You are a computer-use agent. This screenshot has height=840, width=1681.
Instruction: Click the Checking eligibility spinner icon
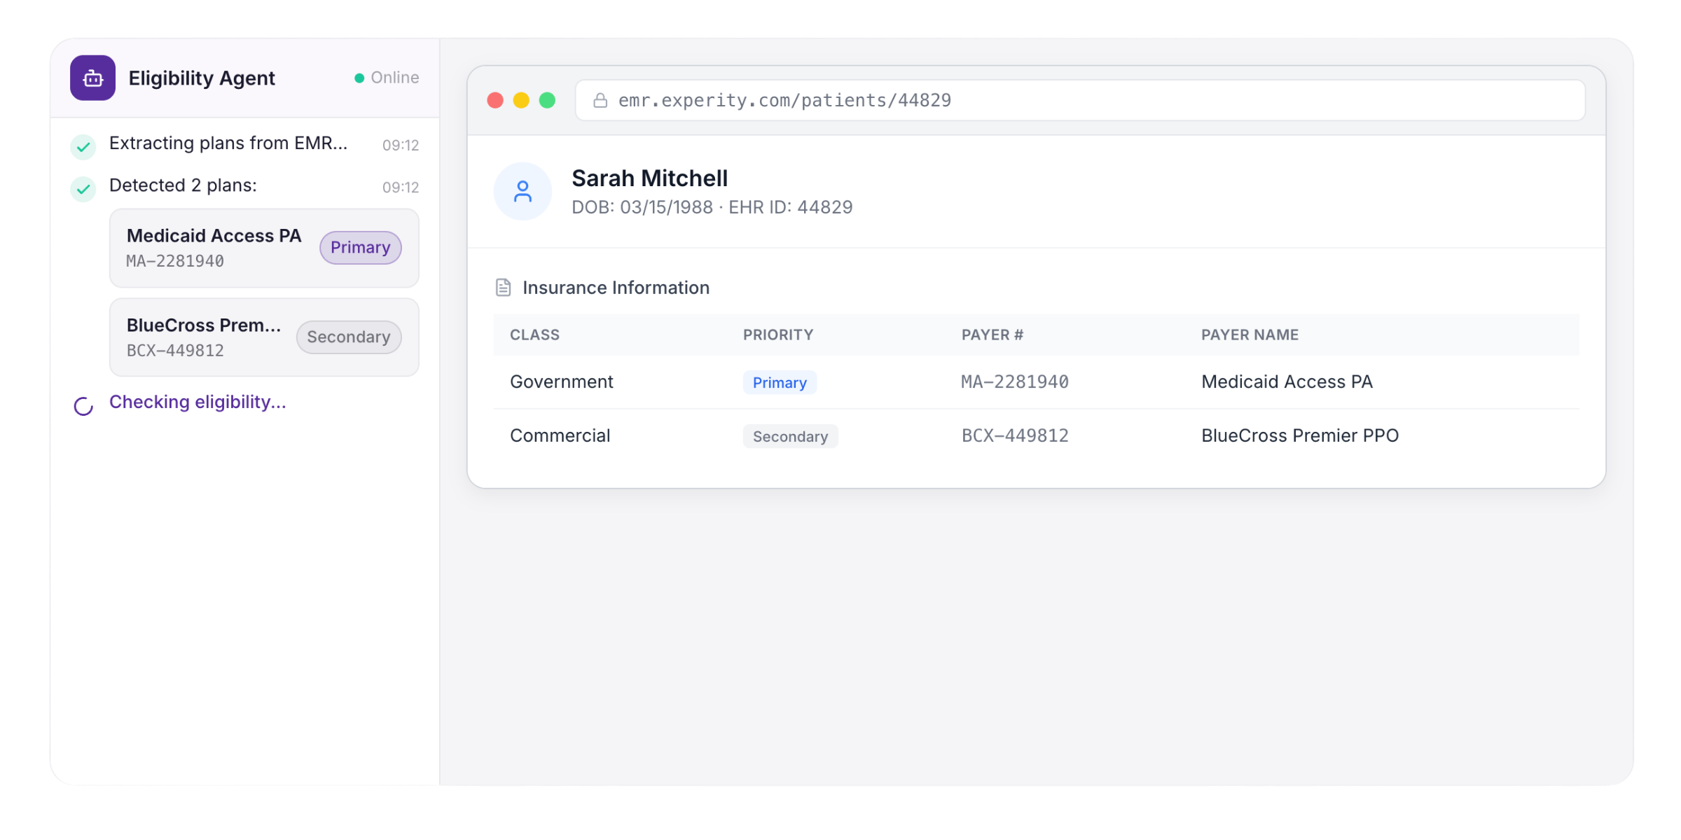click(x=83, y=406)
